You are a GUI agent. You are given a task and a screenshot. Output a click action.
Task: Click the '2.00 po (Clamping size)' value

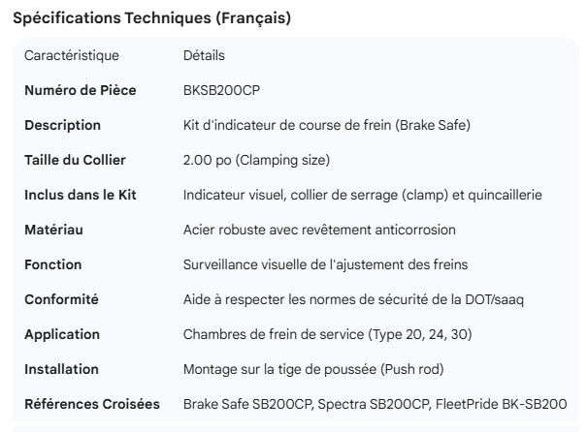pos(257,160)
